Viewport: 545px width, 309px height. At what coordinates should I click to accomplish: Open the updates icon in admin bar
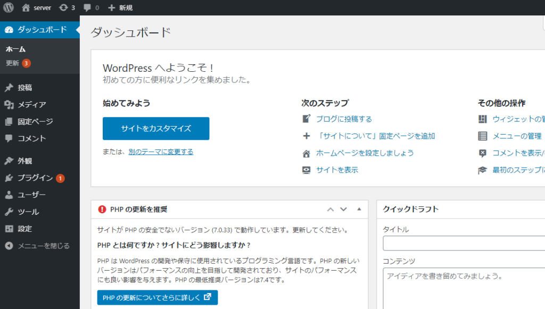63,7
